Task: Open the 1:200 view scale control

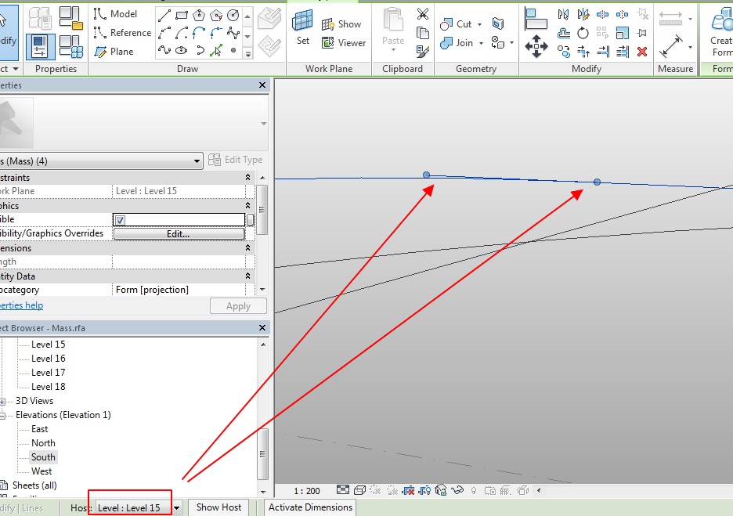Action: coord(305,489)
